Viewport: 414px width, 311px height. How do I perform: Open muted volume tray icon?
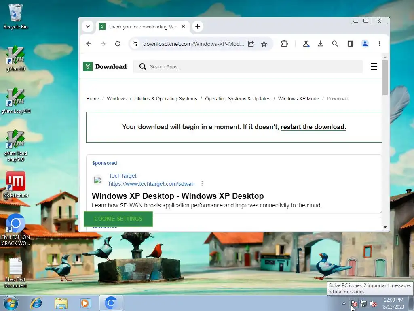tap(373, 303)
